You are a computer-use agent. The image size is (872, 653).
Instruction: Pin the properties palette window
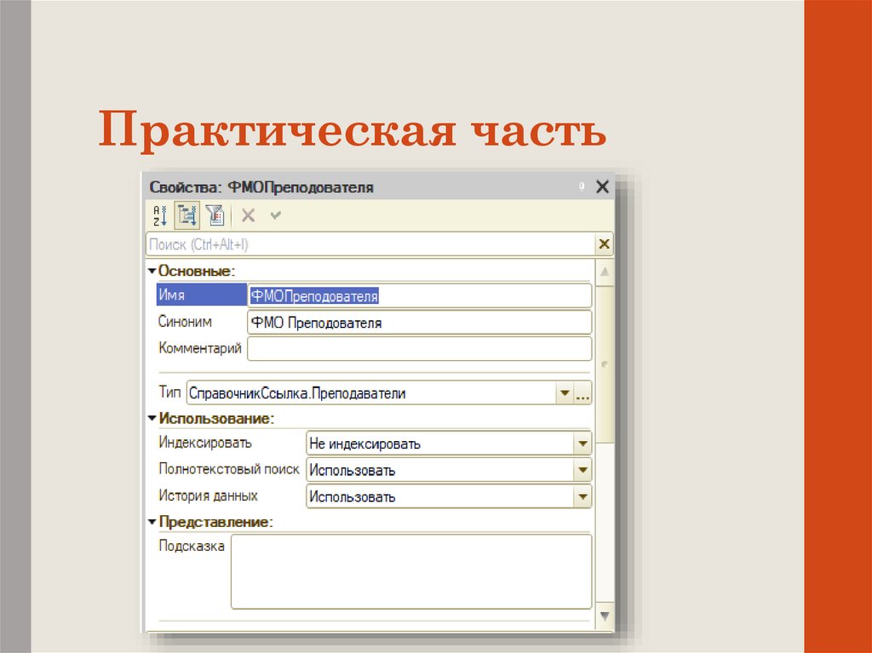(580, 186)
